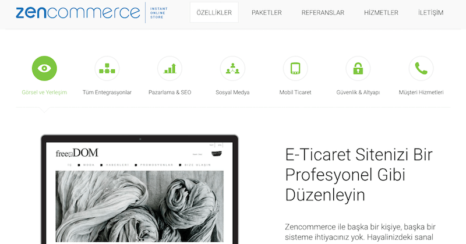
Task: Choose the bar chart Pazarlama & SEO icon
Action: [x=170, y=68]
